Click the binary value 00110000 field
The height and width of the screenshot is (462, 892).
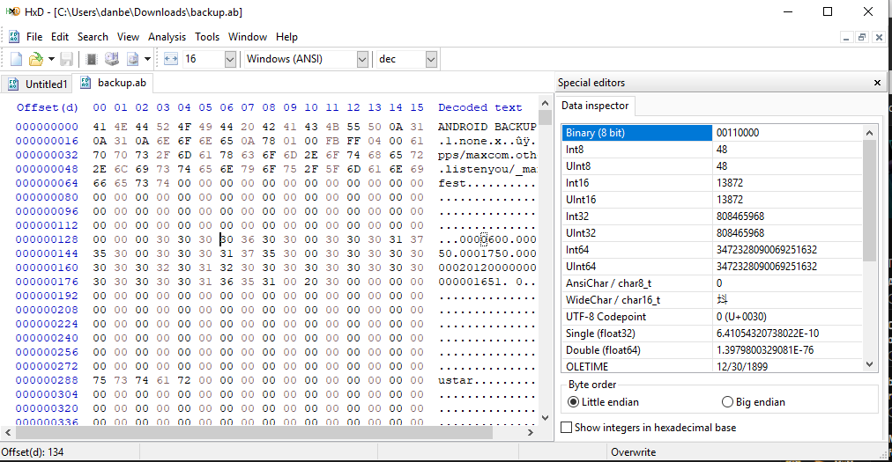(x=787, y=133)
